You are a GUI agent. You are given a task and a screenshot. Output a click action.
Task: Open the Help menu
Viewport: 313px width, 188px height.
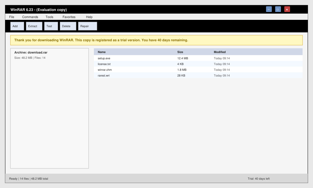pyautogui.click(x=89, y=17)
